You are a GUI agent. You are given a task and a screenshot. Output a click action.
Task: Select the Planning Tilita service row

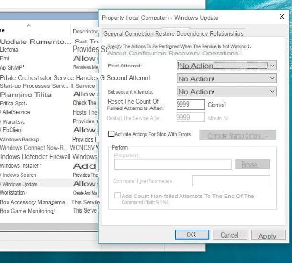(49, 94)
